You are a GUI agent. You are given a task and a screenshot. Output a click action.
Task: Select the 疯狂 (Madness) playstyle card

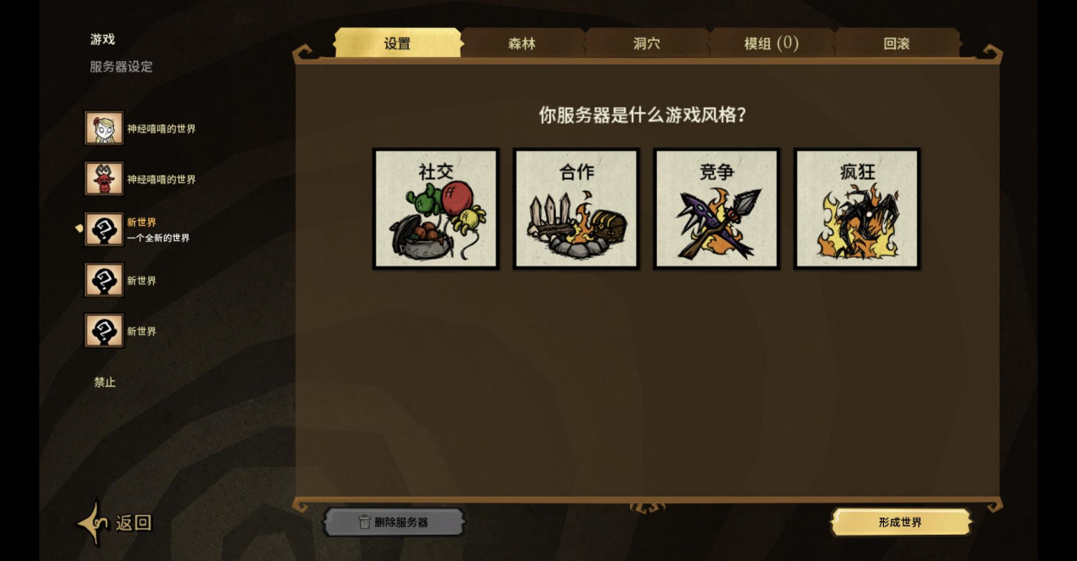click(857, 209)
